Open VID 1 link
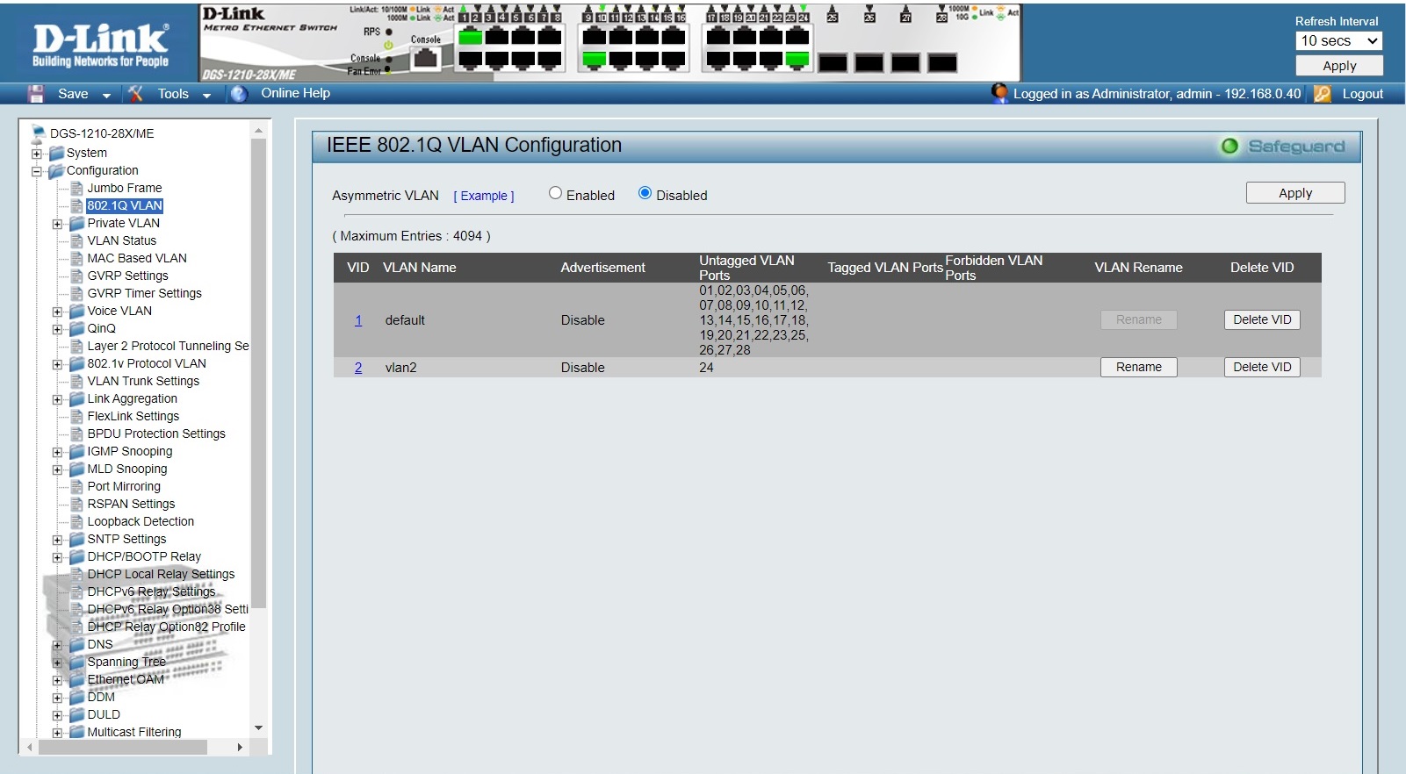This screenshot has width=1406, height=774. click(358, 320)
